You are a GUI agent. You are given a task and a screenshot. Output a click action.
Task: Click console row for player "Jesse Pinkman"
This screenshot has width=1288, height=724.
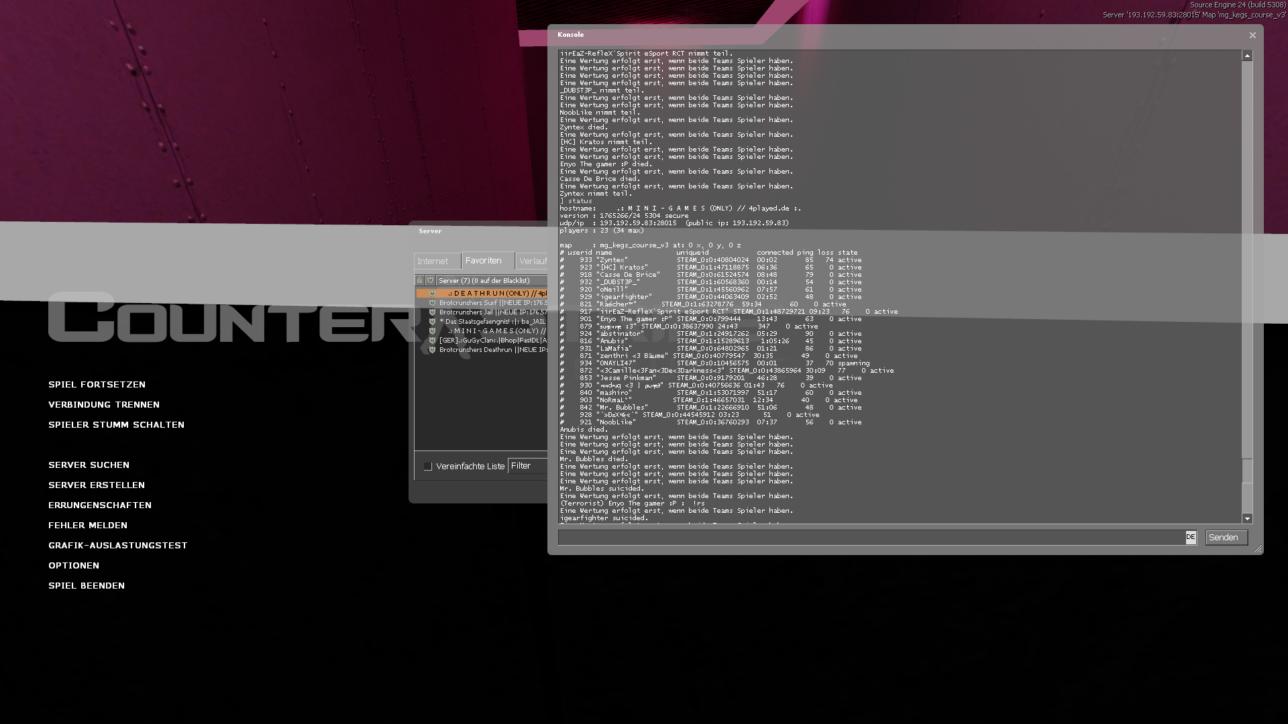(711, 378)
